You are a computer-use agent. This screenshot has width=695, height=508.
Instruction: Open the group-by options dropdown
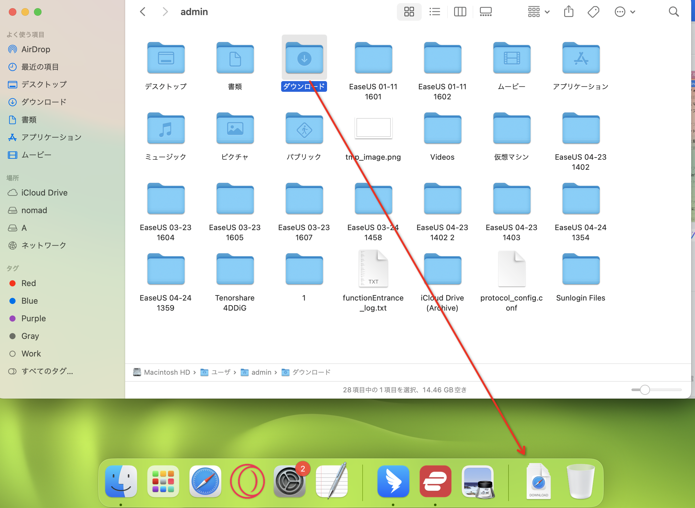coord(538,12)
